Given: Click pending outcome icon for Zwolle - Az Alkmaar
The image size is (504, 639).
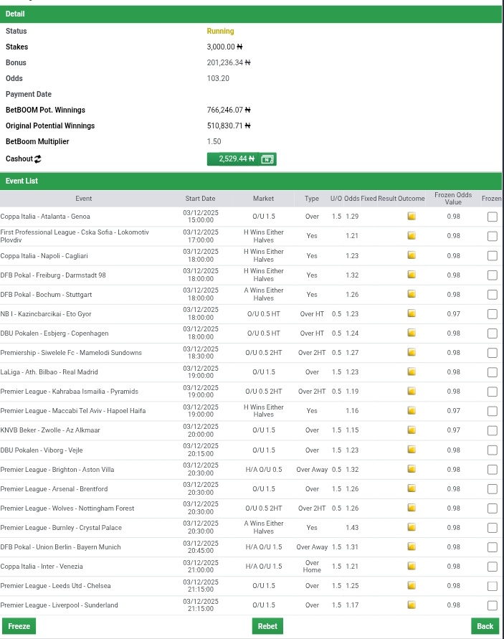Looking at the screenshot, I should tap(412, 430).
